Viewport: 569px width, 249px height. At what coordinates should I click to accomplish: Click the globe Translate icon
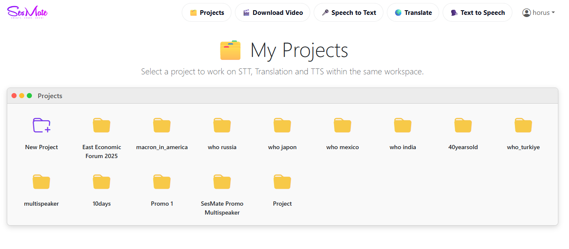click(398, 13)
